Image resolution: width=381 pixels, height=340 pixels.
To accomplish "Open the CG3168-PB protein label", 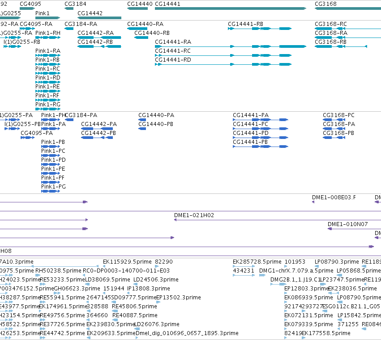I will coord(338,133).
